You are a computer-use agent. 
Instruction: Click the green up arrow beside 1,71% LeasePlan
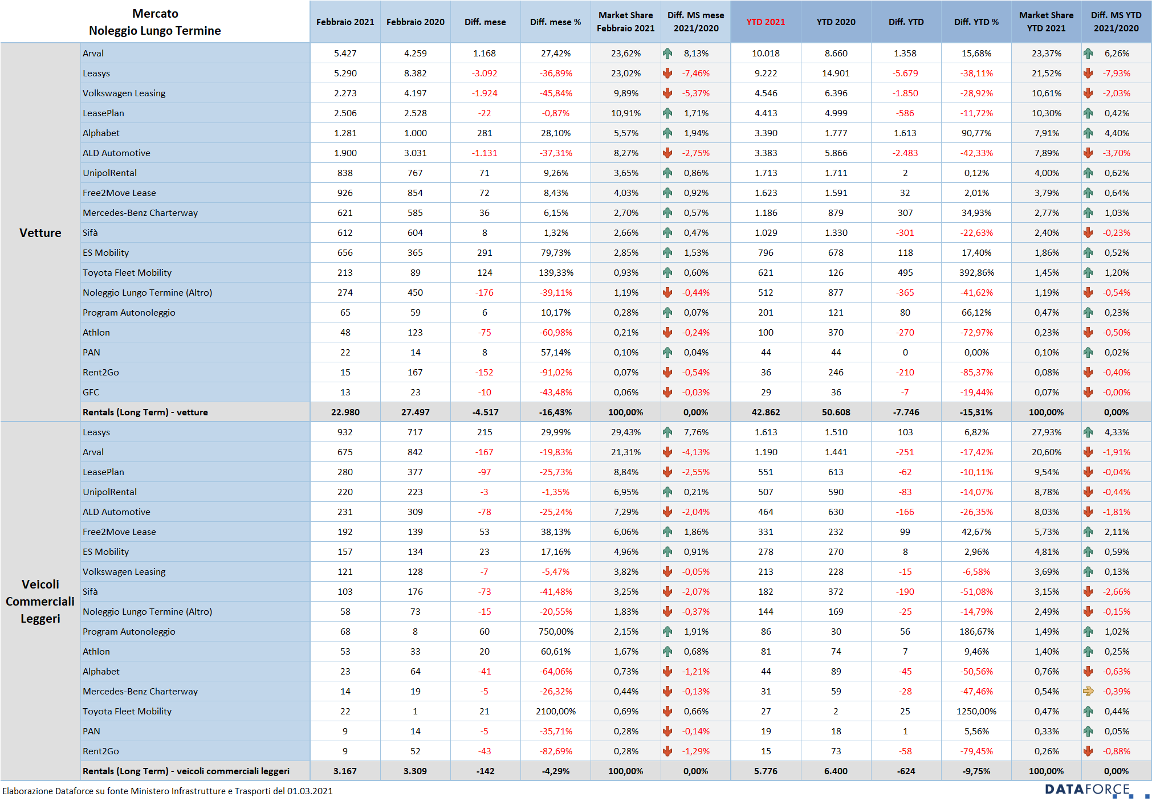pos(667,113)
